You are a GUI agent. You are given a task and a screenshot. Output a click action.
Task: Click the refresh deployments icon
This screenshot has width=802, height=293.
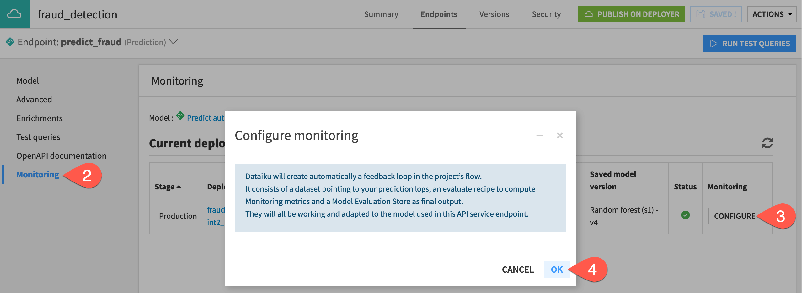tap(767, 143)
